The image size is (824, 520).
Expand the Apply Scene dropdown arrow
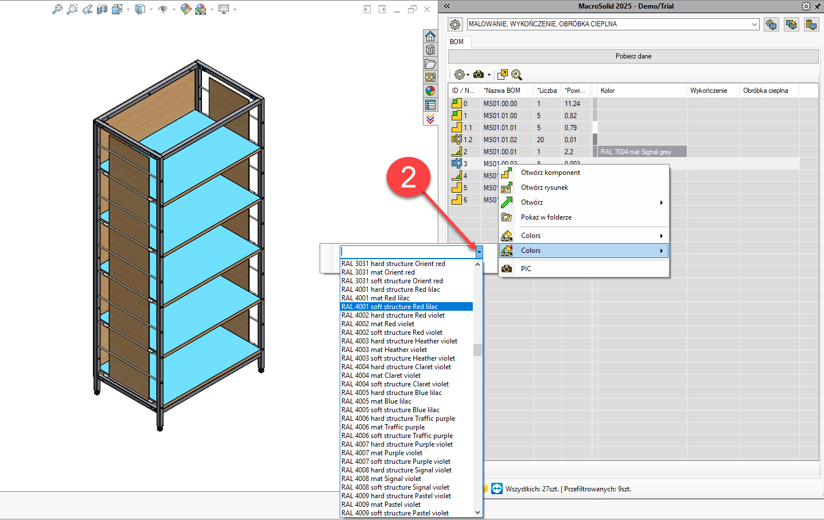coord(212,9)
